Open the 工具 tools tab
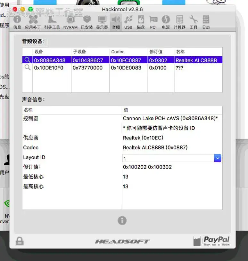Image resolution: width=248 pixels, height=261 pixels. 194,22
